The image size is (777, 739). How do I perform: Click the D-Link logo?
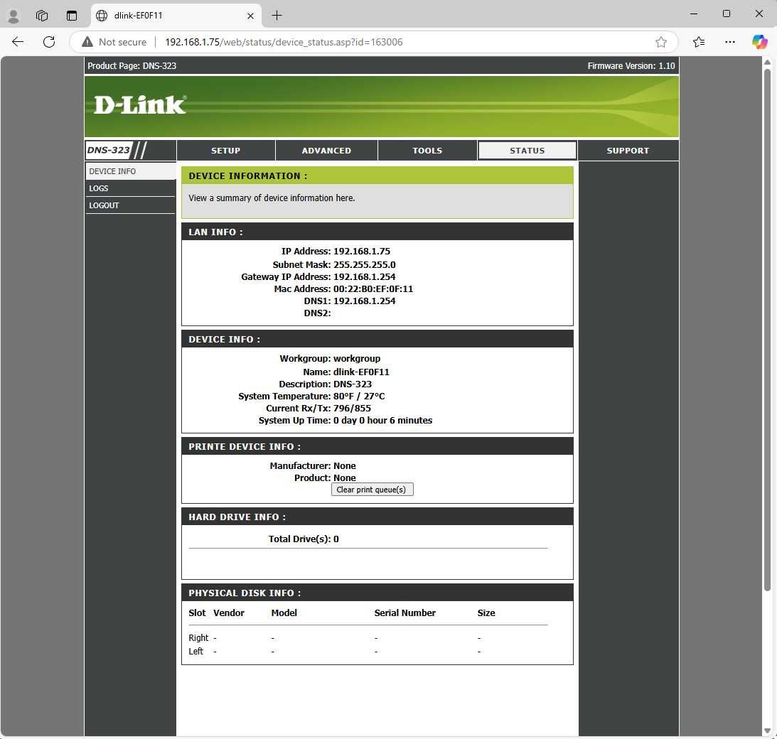pyautogui.click(x=140, y=105)
